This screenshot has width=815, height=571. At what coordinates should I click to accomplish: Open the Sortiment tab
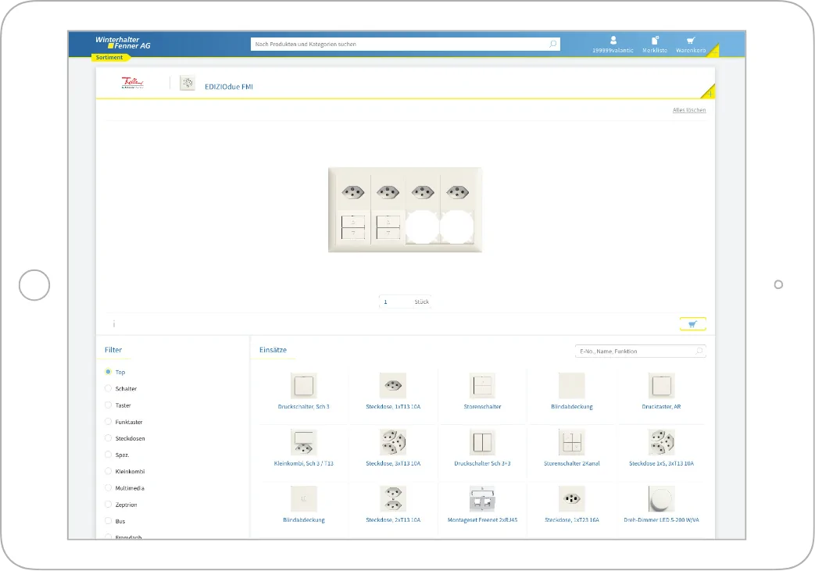point(109,58)
